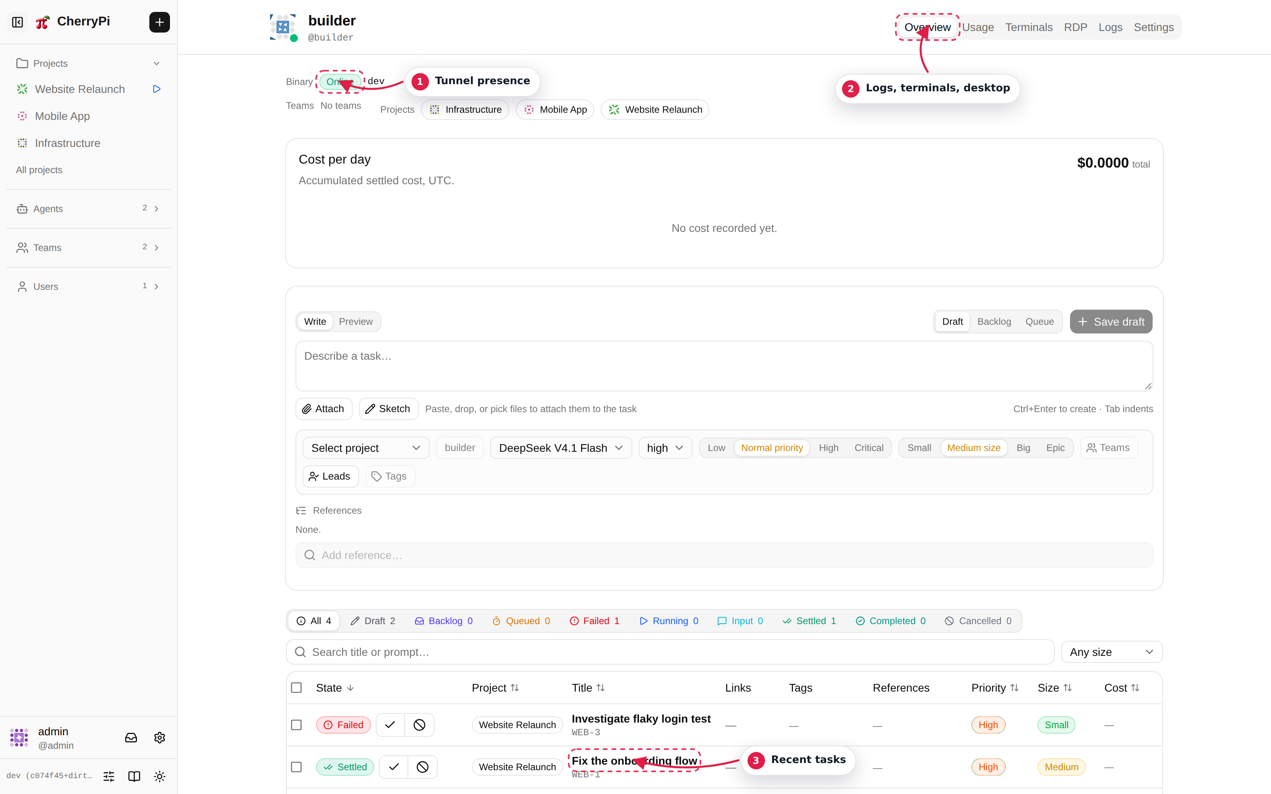1271x794 pixels.
Task: Click the plus new-item button beside CherryPi
Action: point(159,22)
